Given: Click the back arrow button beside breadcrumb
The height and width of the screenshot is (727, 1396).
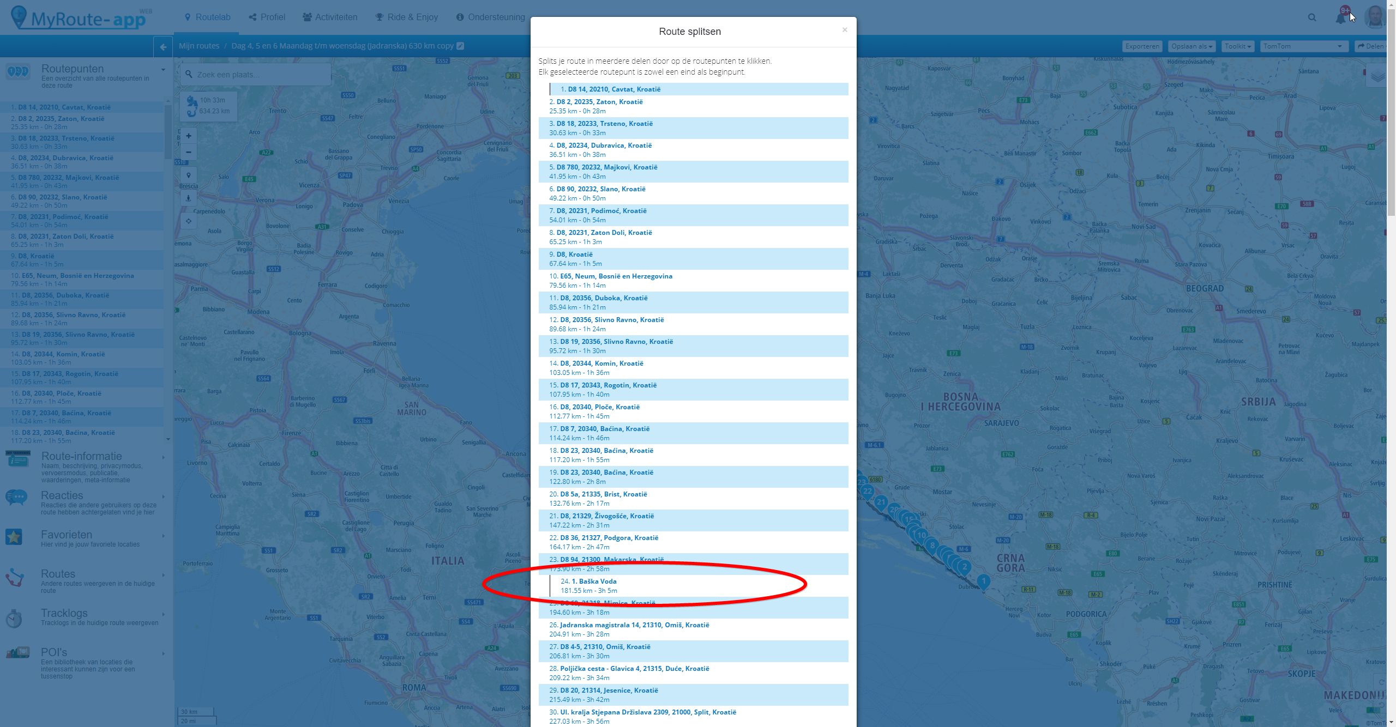Looking at the screenshot, I should 163,47.
